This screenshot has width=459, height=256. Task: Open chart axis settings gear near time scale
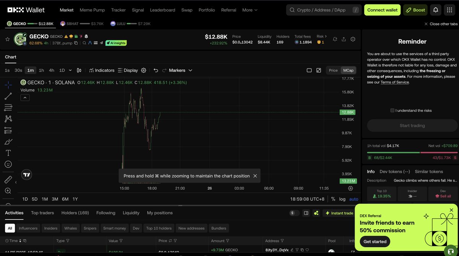350,188
